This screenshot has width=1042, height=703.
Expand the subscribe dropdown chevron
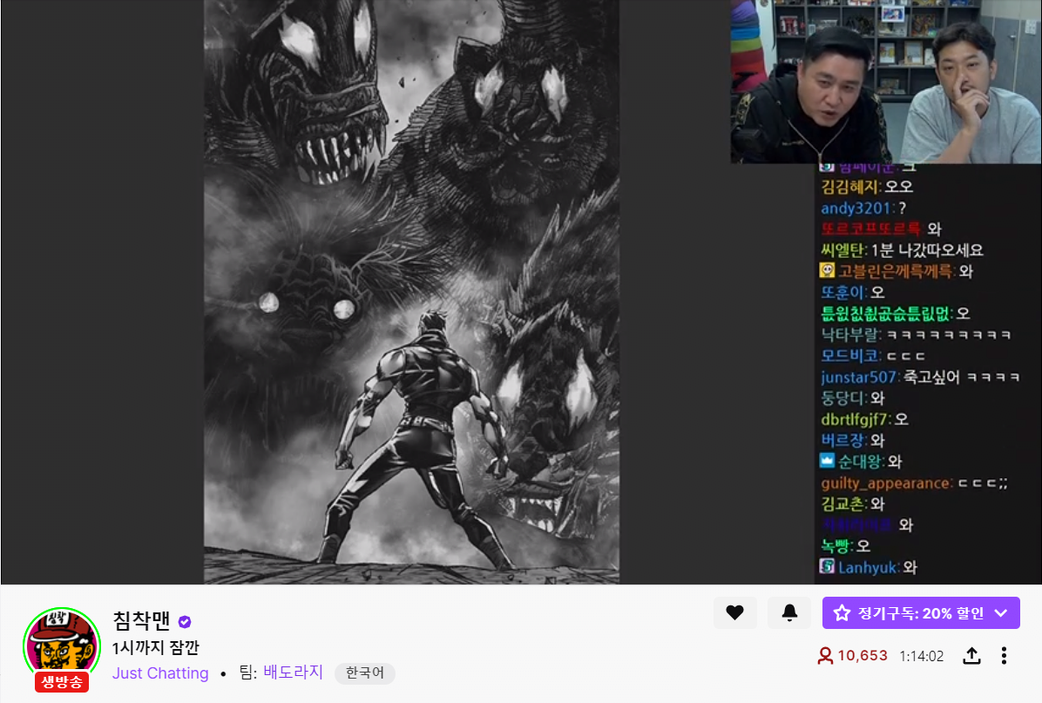click(x=1001, y=613)
